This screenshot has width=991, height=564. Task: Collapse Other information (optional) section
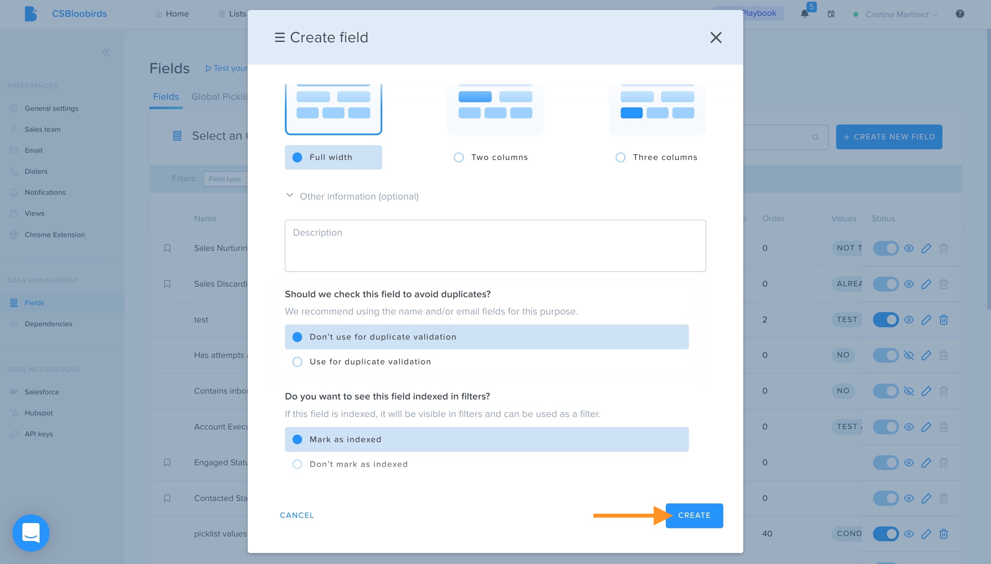click(x=289, y=195)
